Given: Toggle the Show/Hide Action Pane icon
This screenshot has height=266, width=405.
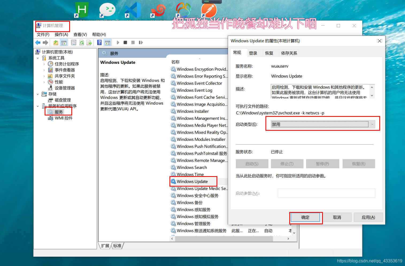Looking at the screenshot, I should pos(107,43).
